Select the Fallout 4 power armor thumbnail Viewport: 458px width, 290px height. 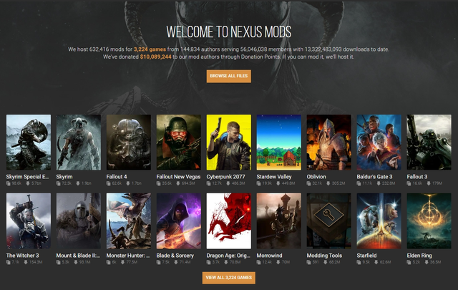[129, 142]
